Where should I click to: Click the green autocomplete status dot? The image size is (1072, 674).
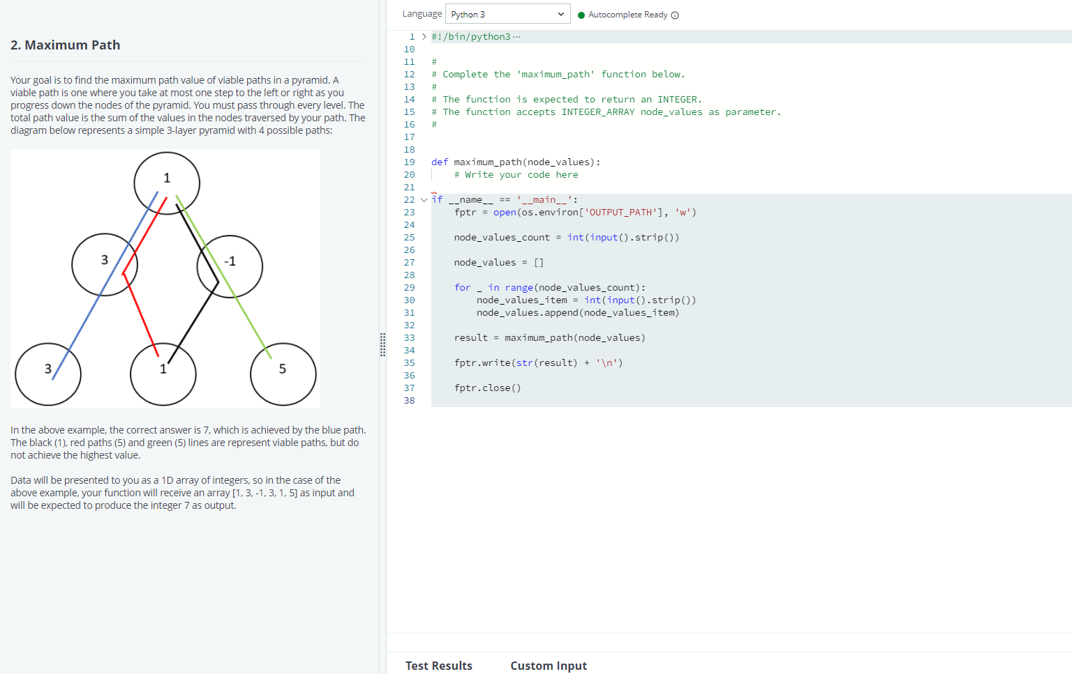(581, 14)
